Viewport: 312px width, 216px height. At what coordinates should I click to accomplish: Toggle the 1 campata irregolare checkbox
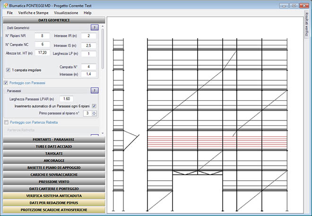coord(8,70)
